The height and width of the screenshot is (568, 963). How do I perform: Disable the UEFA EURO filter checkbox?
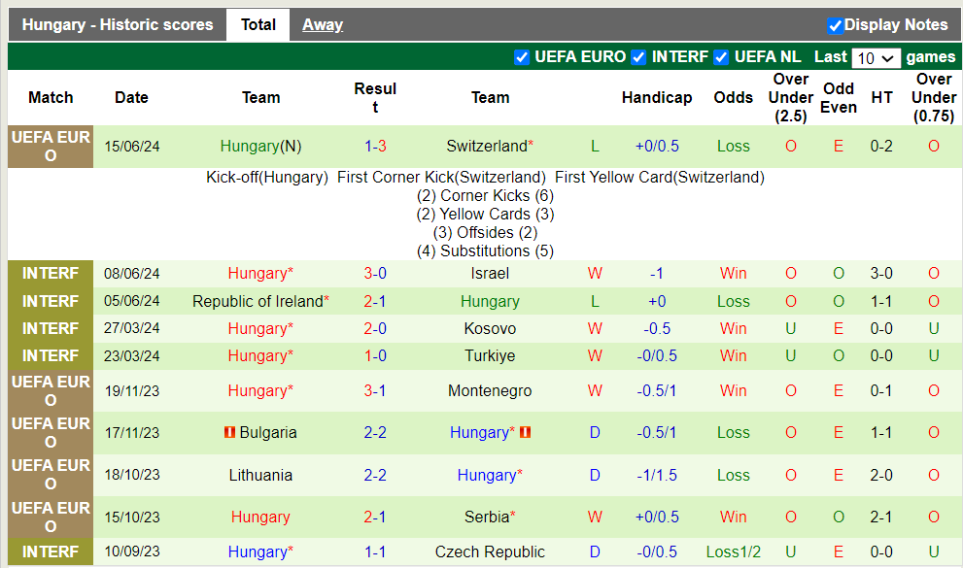[x=522, y=57]
